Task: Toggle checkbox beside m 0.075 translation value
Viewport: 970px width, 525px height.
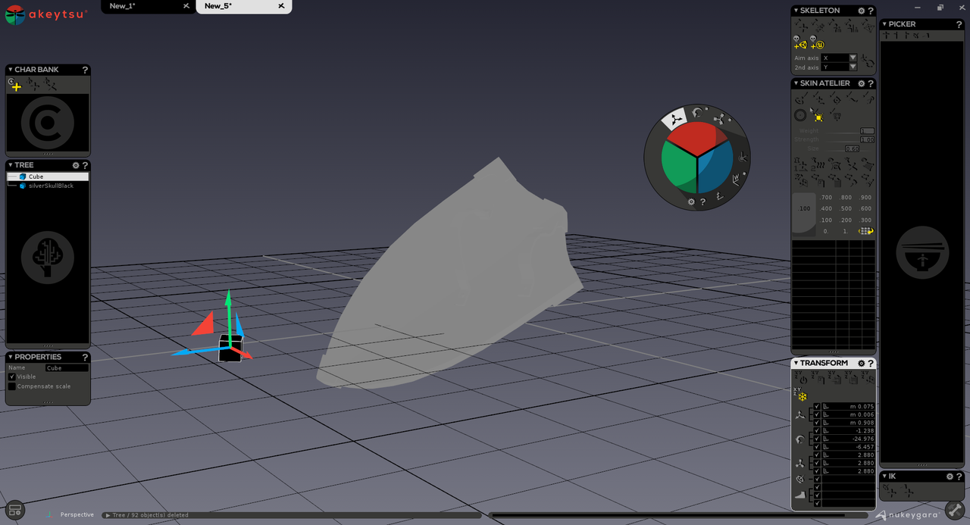Action: (x=816, y=407)
